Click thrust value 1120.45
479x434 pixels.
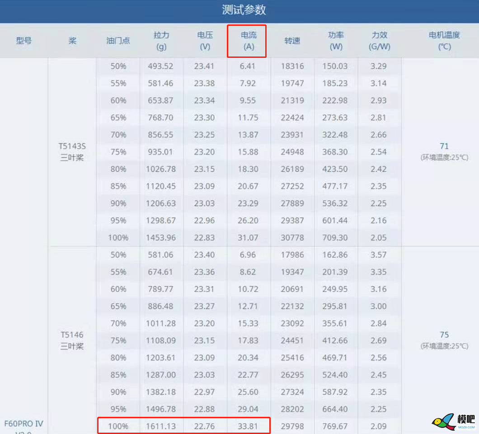pyautogui.click(x=161, y=186)
